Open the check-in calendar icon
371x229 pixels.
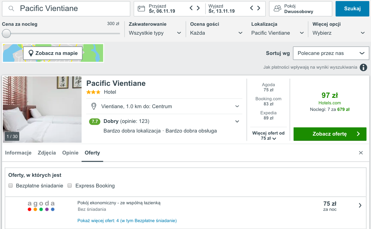[141, 9]
